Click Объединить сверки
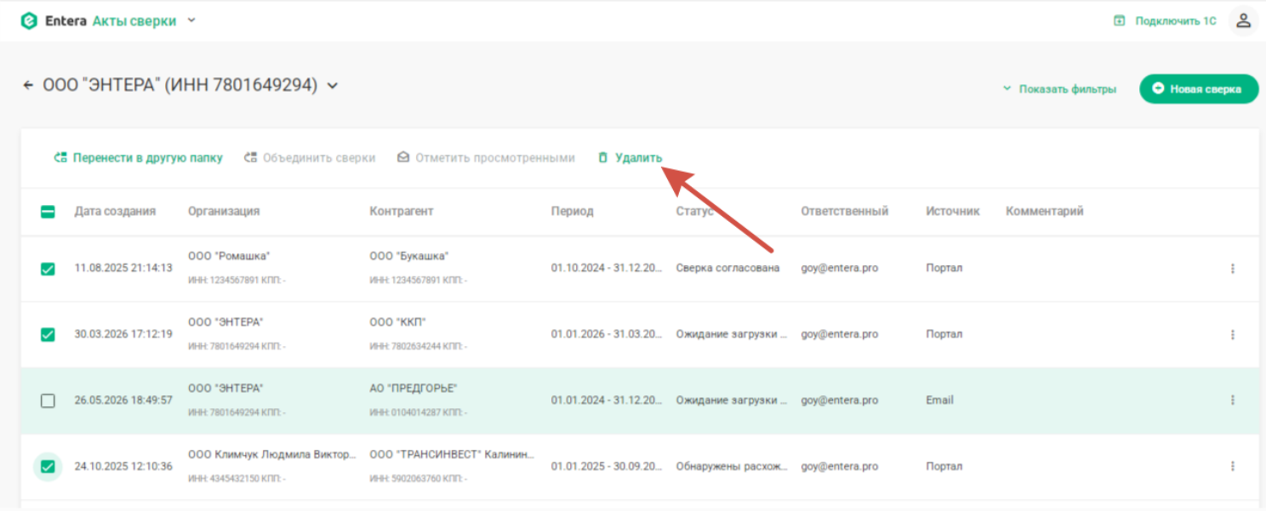 [x=310, y=158]
